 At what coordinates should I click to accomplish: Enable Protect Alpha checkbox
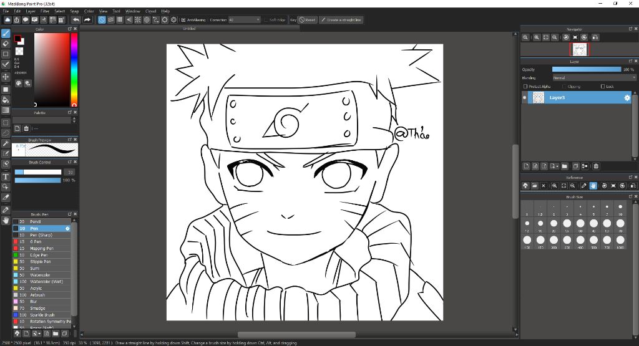pyautogui.click(x=525, y=86)
